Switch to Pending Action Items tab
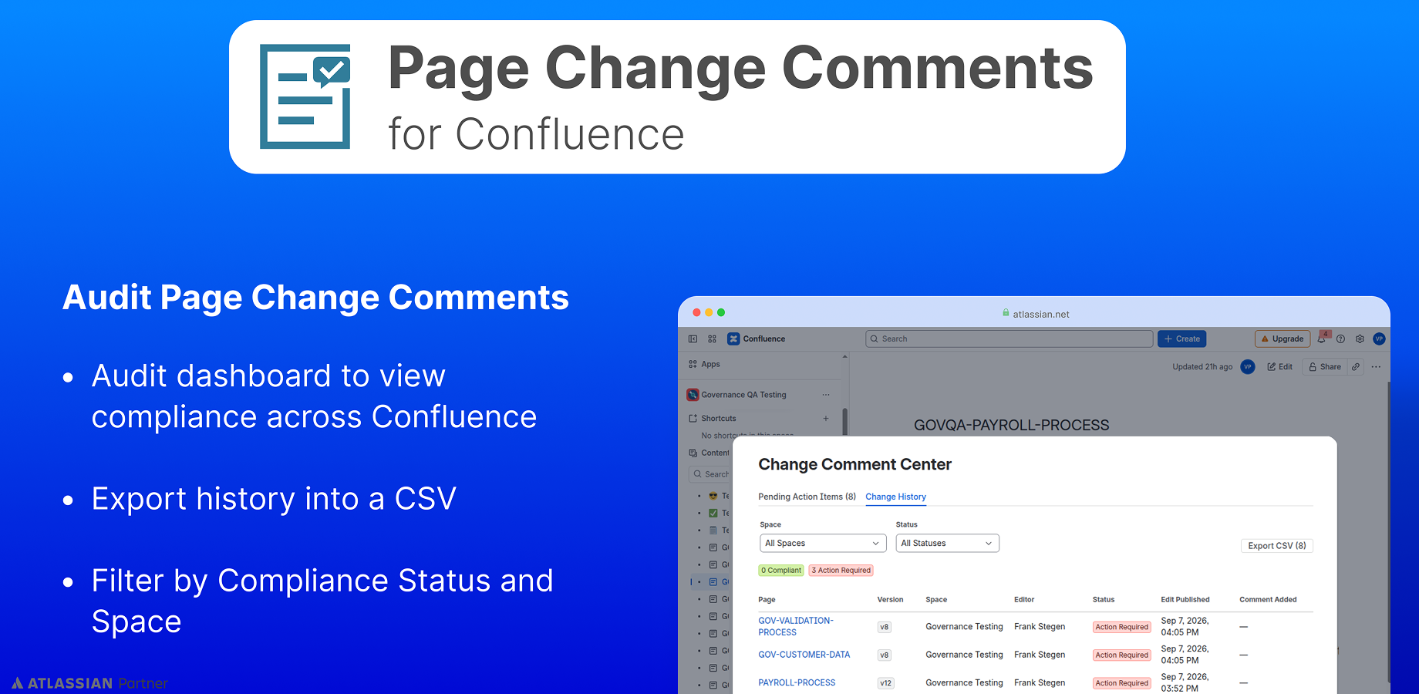Viewport: 1419px width, 694px height. 807,497
